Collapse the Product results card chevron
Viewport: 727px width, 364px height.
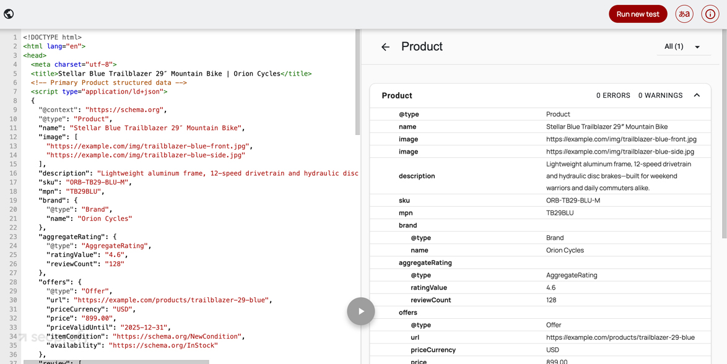click(x=697, y=95)
